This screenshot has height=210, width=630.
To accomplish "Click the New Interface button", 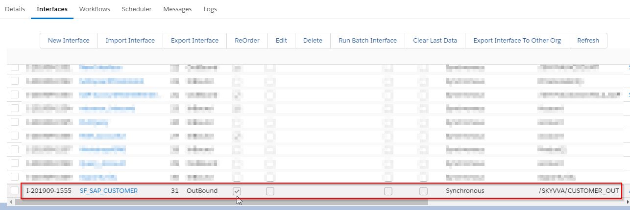I will click(69, 41).
